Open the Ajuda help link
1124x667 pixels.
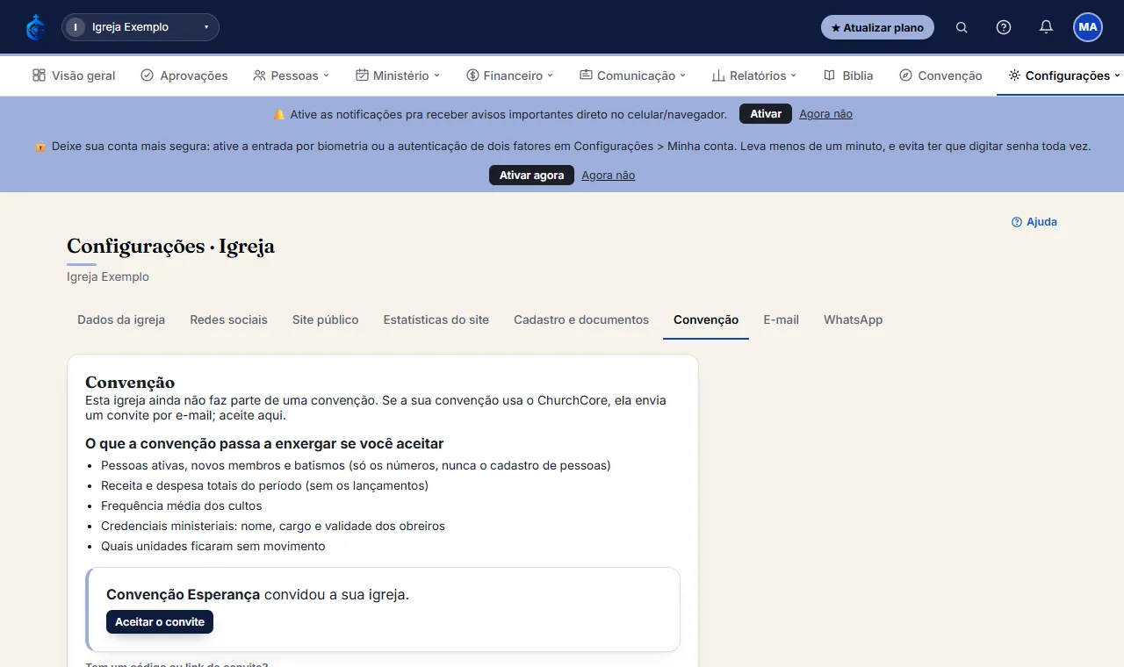pyautogui.click(x=1034, y=222)
